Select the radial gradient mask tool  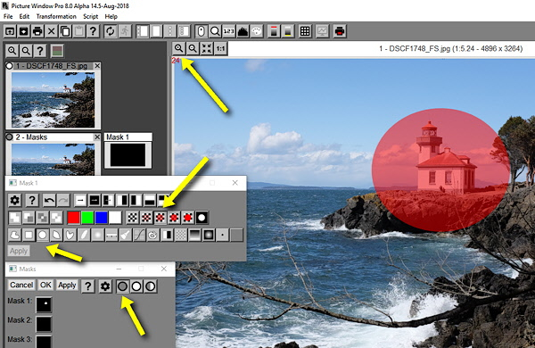pos(209,235)
